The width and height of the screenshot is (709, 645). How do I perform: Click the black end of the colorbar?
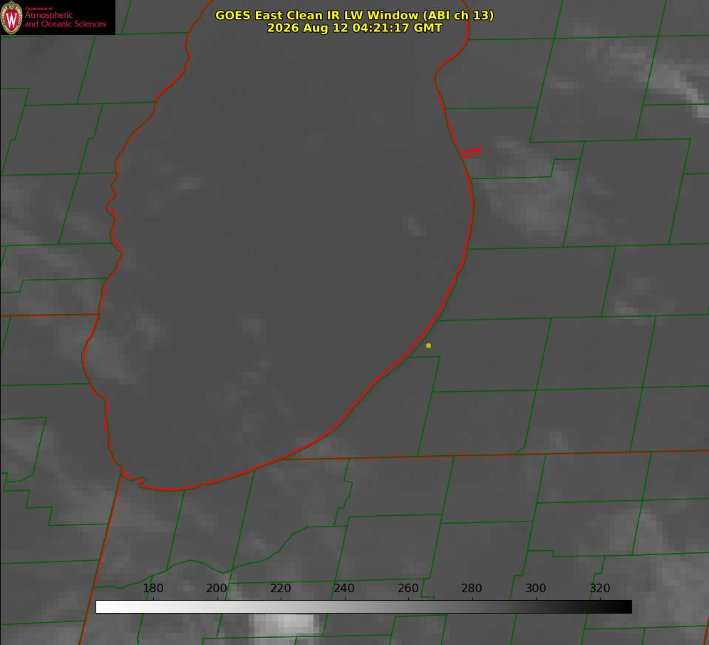click(x=623, y=607)
